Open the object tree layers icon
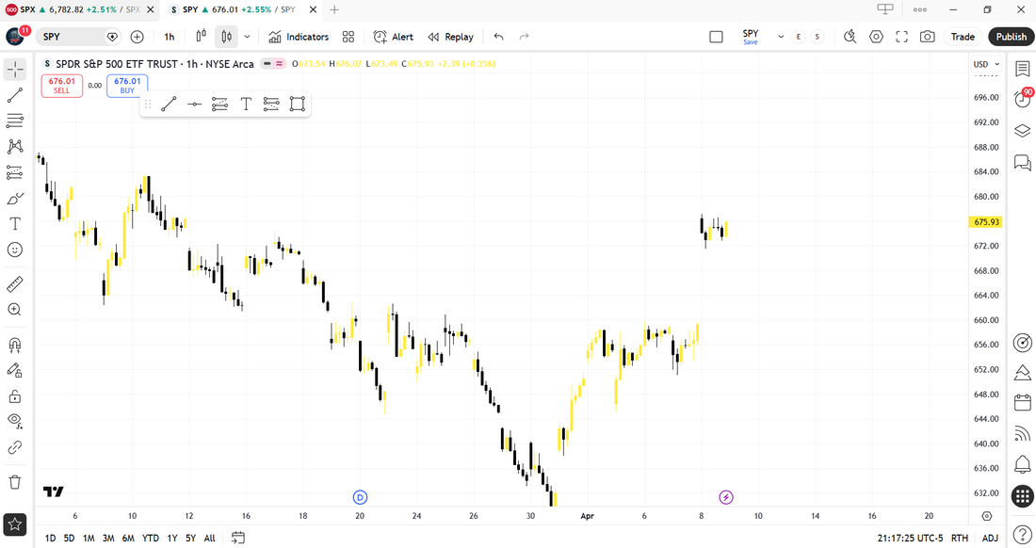1036x548 pixels. (x=1022, y=130)
